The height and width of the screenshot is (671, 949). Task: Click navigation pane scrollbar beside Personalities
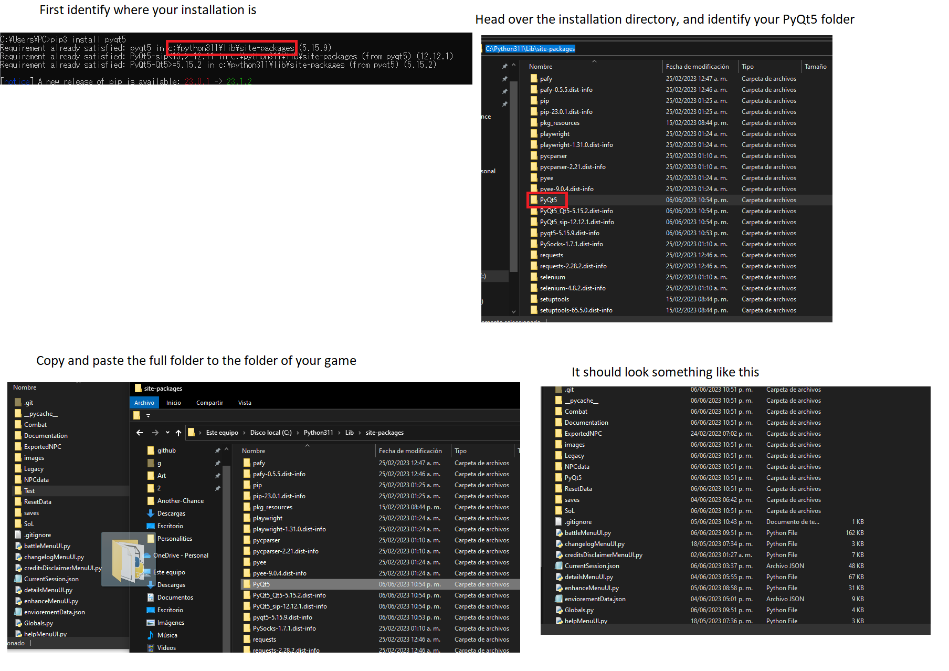pos(227,538)
